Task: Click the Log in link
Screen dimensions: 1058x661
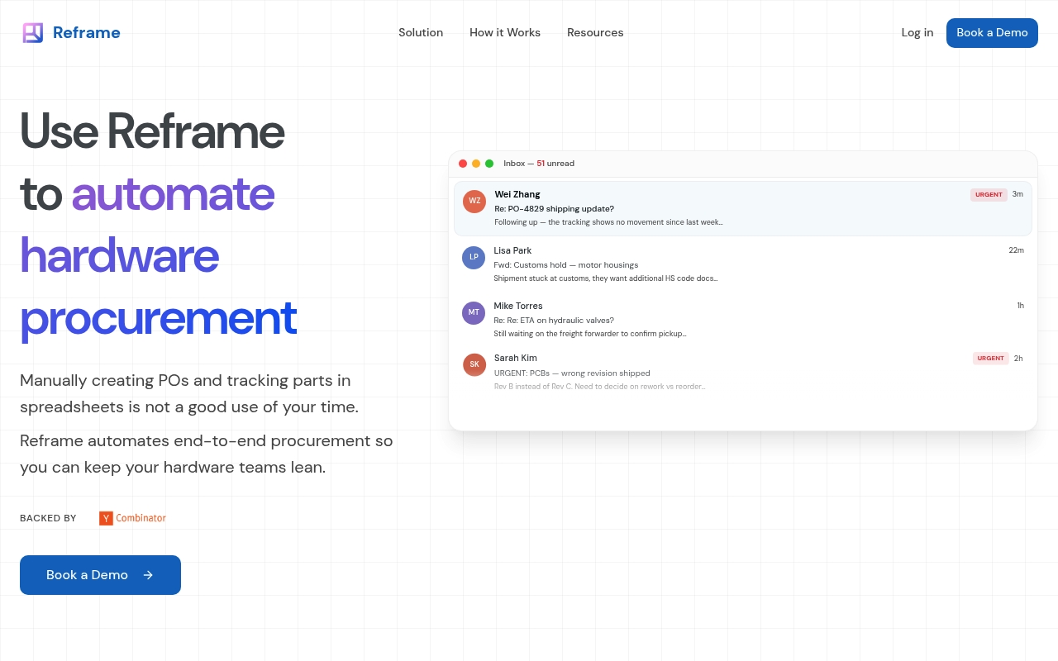Action: click(x=917, y=33)
